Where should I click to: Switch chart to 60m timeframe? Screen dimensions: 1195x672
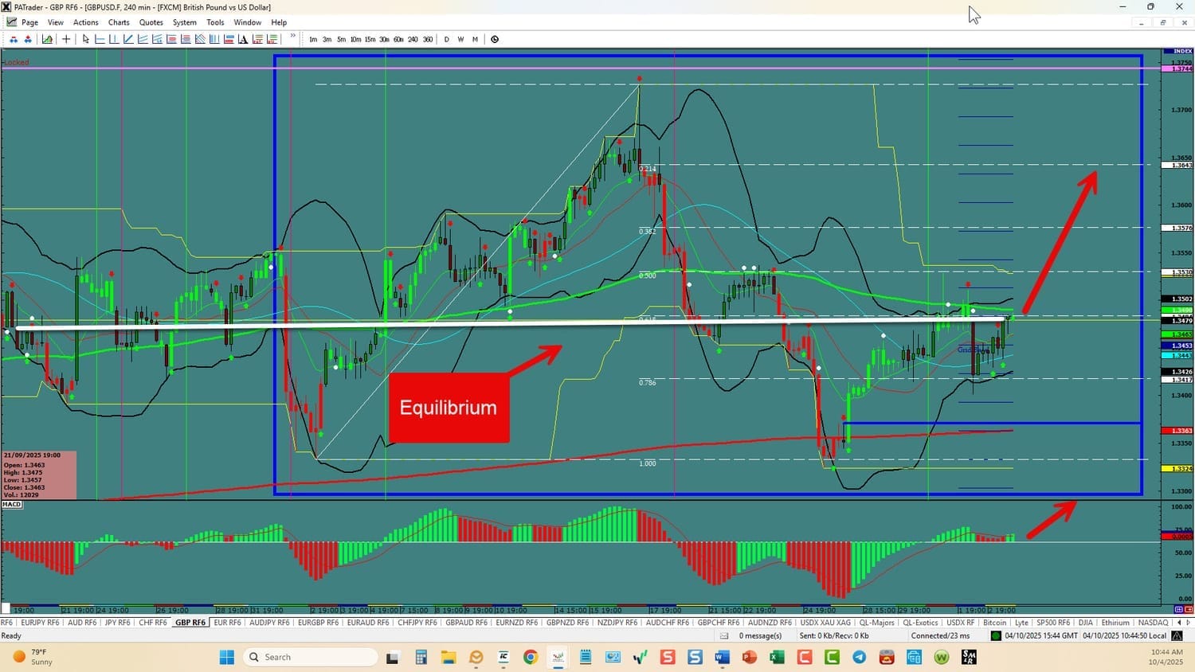[x=398, y=39]
